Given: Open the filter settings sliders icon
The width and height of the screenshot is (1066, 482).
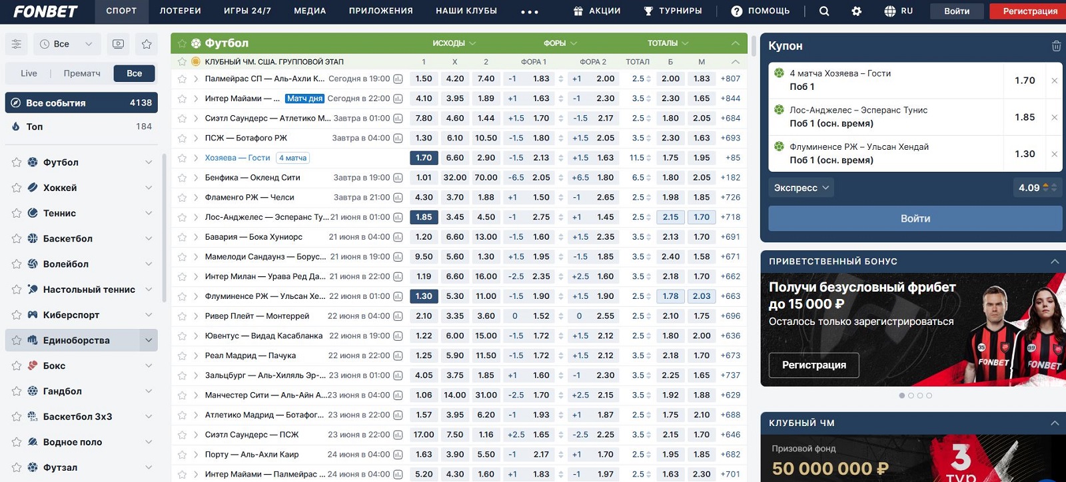Looking at the screenshot, I should point(17,44).
